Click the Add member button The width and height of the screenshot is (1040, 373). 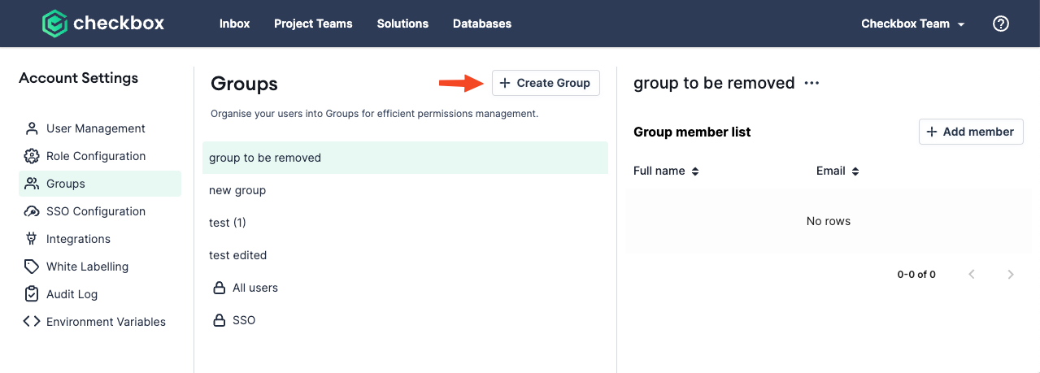point(971,132)
